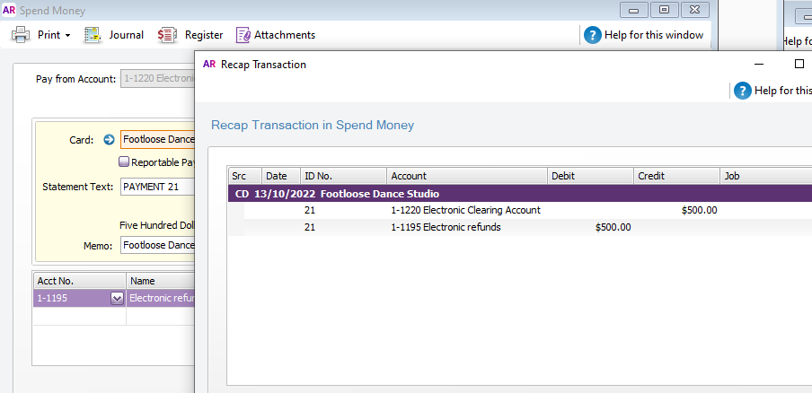
Task: Click the Card name input field
Action: [x=158, y=140]
